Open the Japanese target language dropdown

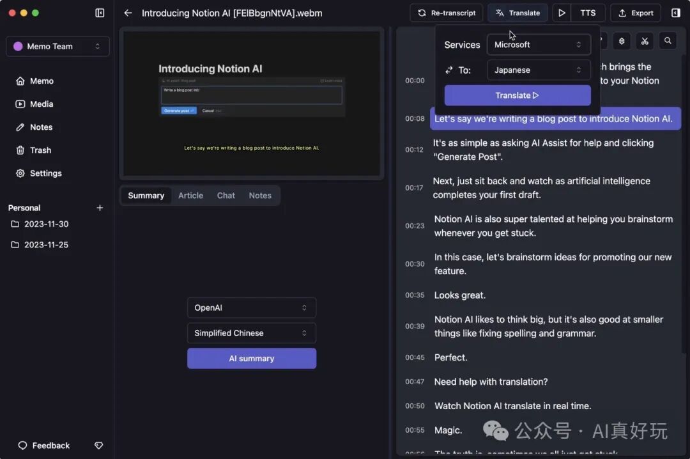pyautogui.click(x=539, y=70)
